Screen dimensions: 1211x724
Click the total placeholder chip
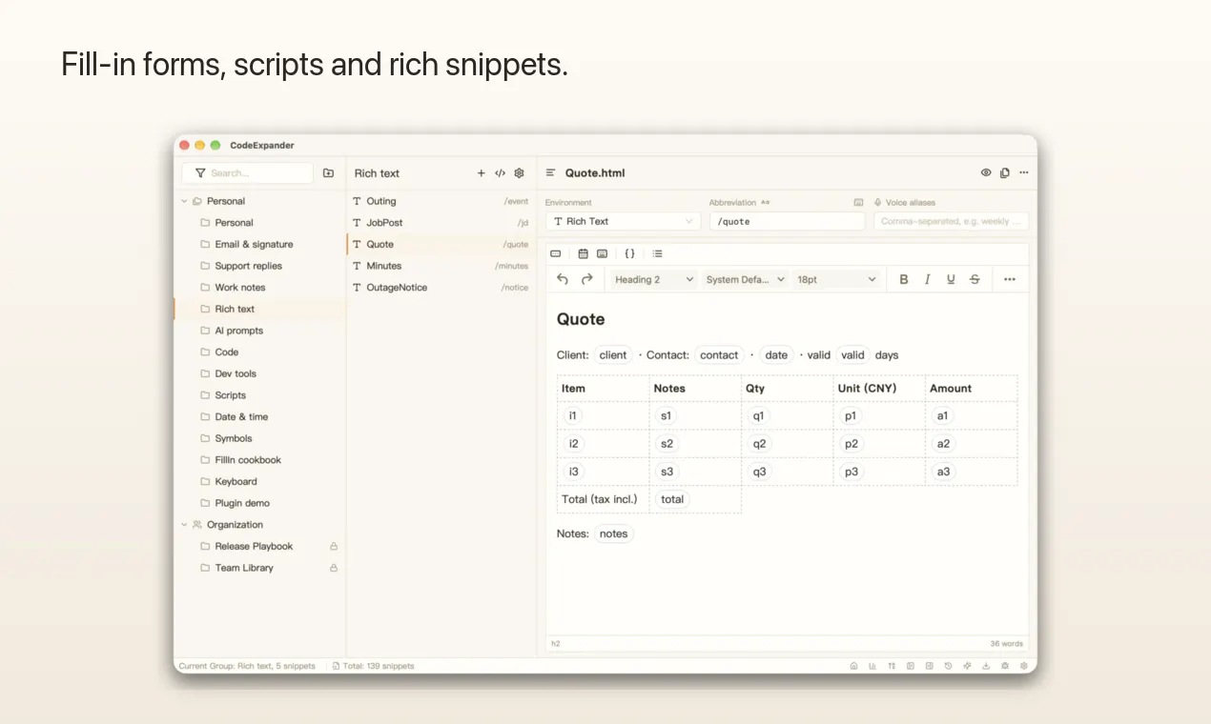[672, 499]
